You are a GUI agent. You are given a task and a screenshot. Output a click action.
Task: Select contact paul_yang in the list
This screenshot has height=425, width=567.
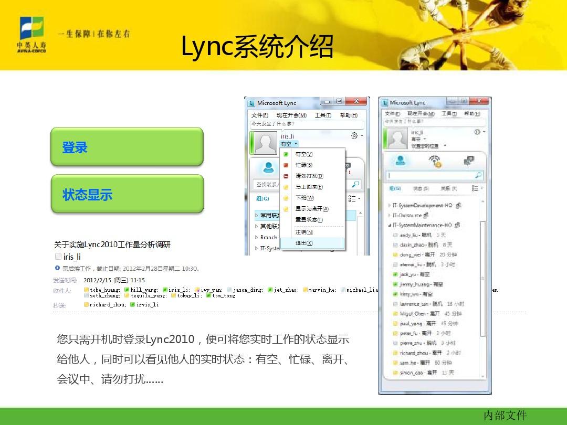pyautogui.click(x=426, y=323)
